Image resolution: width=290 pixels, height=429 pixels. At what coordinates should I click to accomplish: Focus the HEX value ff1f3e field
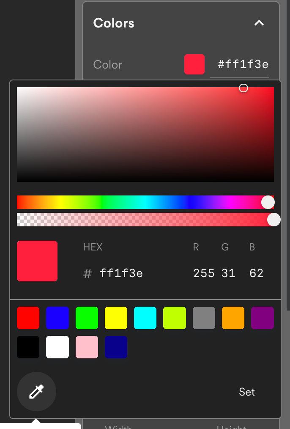pyautogui.click(x=121, y=273)
